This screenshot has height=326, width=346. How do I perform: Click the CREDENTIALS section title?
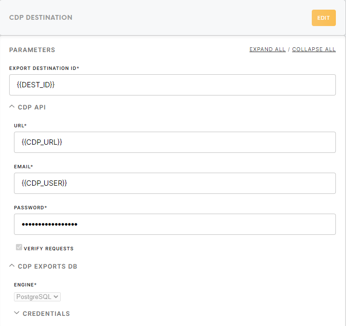point(46,313)
